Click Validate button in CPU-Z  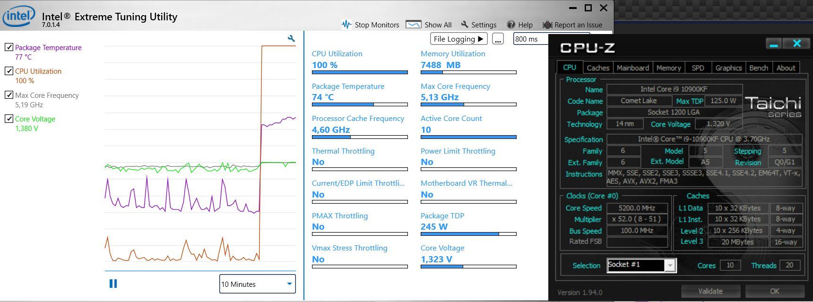tap(710, 291)
